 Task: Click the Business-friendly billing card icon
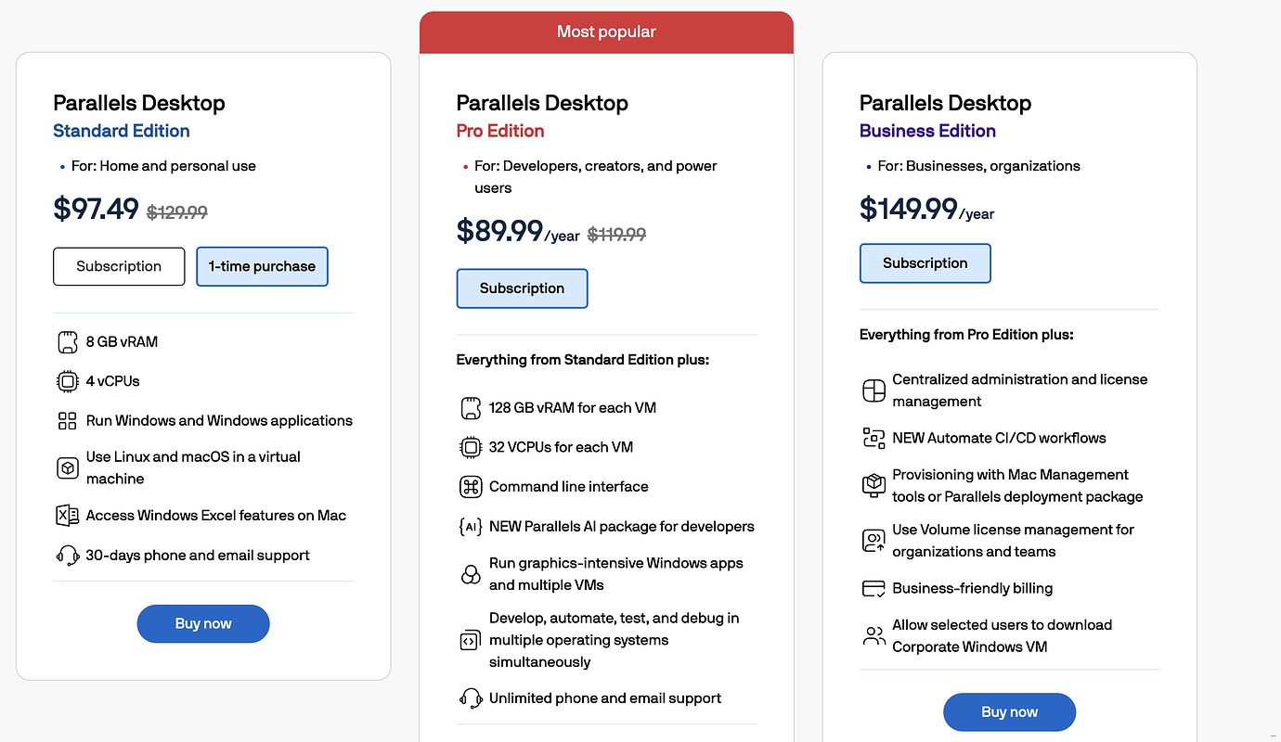tap(873, 589)
